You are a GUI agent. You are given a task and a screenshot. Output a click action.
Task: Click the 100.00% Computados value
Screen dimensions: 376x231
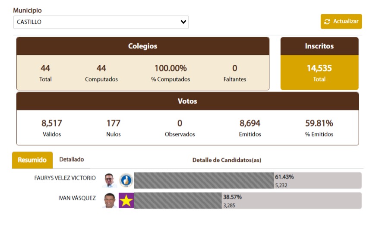tap(171, 68)
